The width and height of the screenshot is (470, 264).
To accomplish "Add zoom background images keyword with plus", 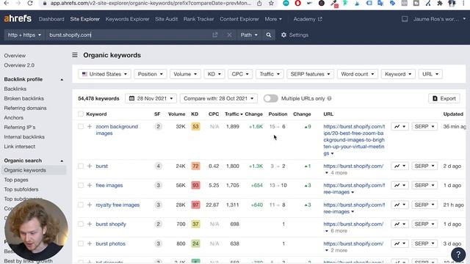I will tap(90, 127).
